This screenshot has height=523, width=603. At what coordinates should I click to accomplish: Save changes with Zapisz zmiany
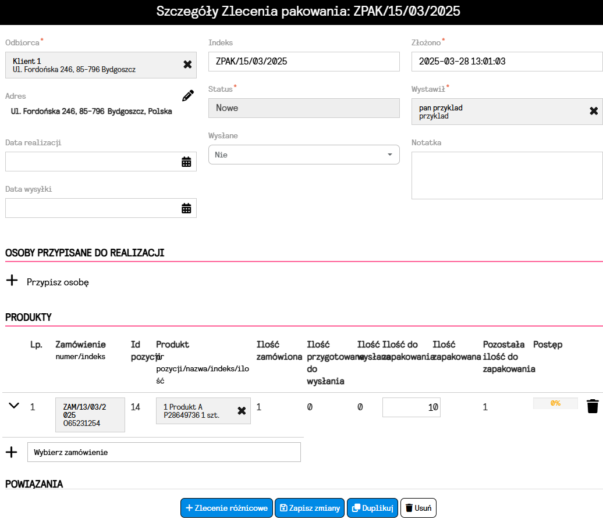point(310,508)
